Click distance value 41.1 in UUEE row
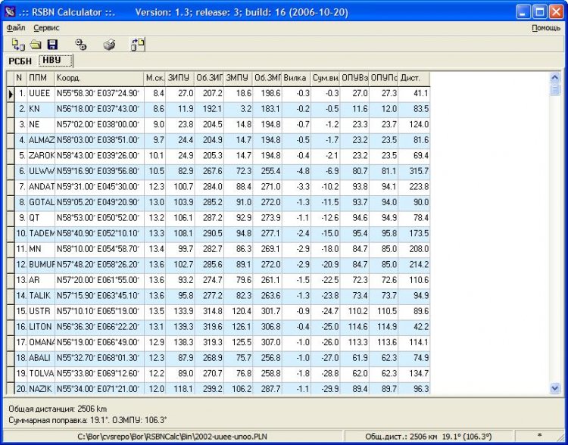This screenshot has height=445, width=568. (x=414, y=94)
